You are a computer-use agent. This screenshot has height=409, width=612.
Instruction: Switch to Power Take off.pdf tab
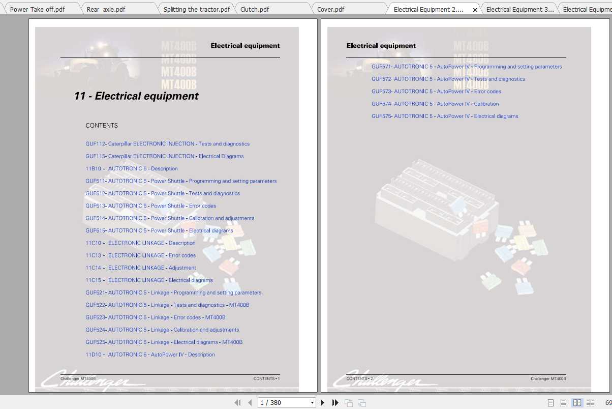38,9
